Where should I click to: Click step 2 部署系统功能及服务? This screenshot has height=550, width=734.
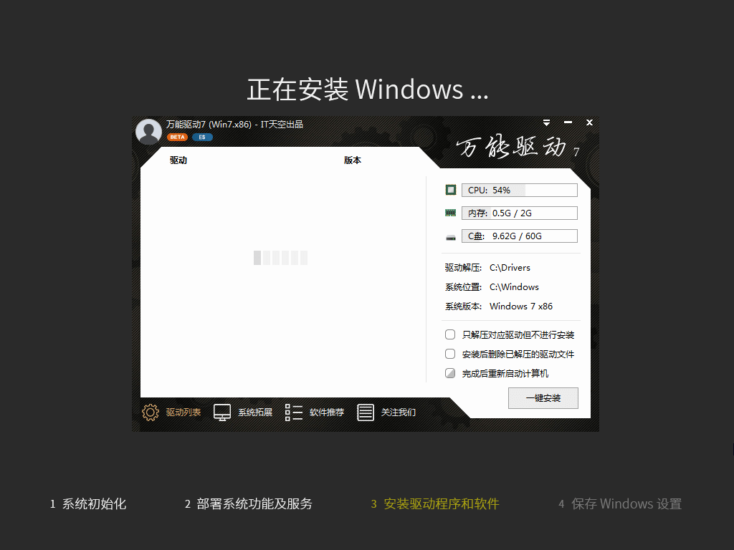249,503
